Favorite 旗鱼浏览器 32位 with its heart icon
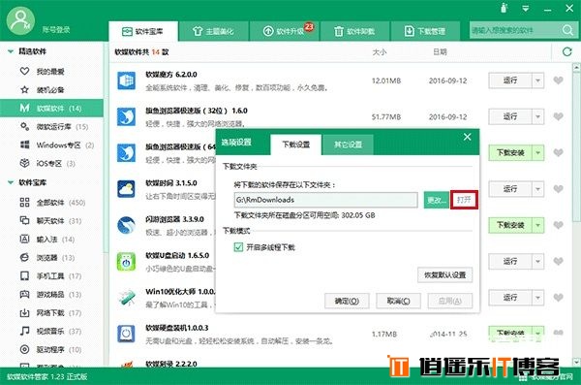The image size is (581, 385). coord(559,116)
